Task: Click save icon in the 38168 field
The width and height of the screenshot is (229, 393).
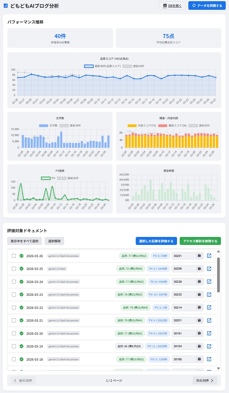Action: tap(199, 359)
